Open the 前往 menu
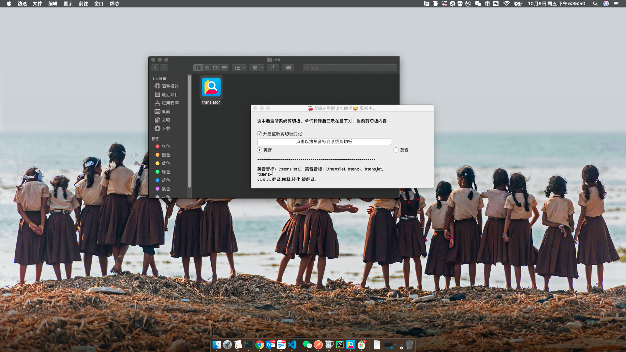 [83, 4]
